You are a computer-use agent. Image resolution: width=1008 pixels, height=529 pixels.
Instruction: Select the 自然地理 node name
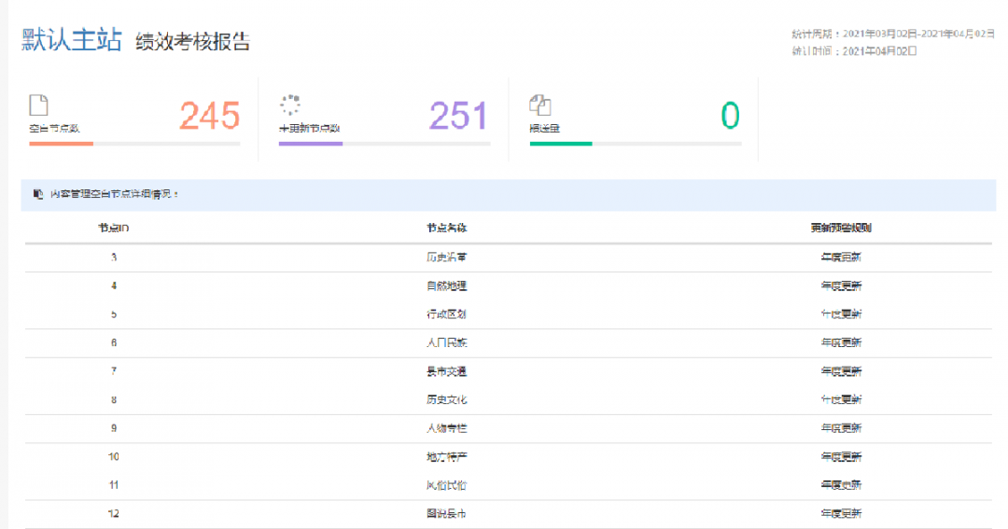[446, 285]
